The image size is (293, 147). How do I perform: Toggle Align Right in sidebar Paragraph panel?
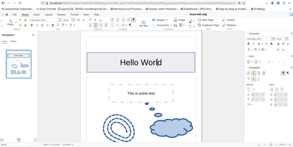[x=259, y=73]
